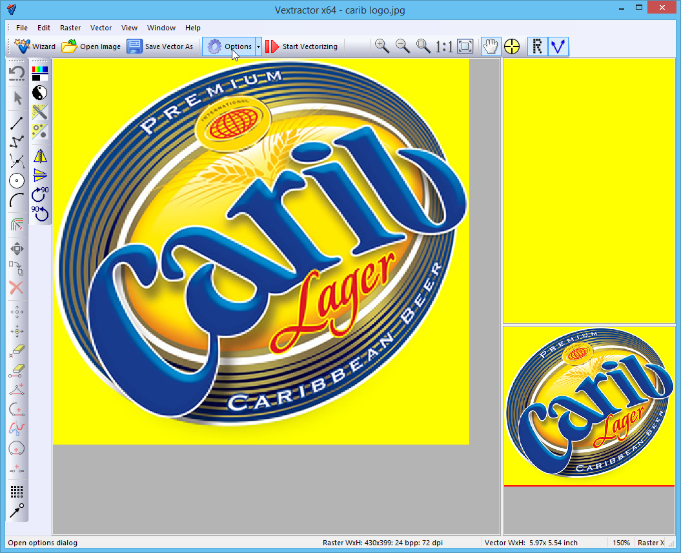This screenshot has height=553, width=681.
Task: Expand the Options dropdown arrow
Action: (258, 46)
